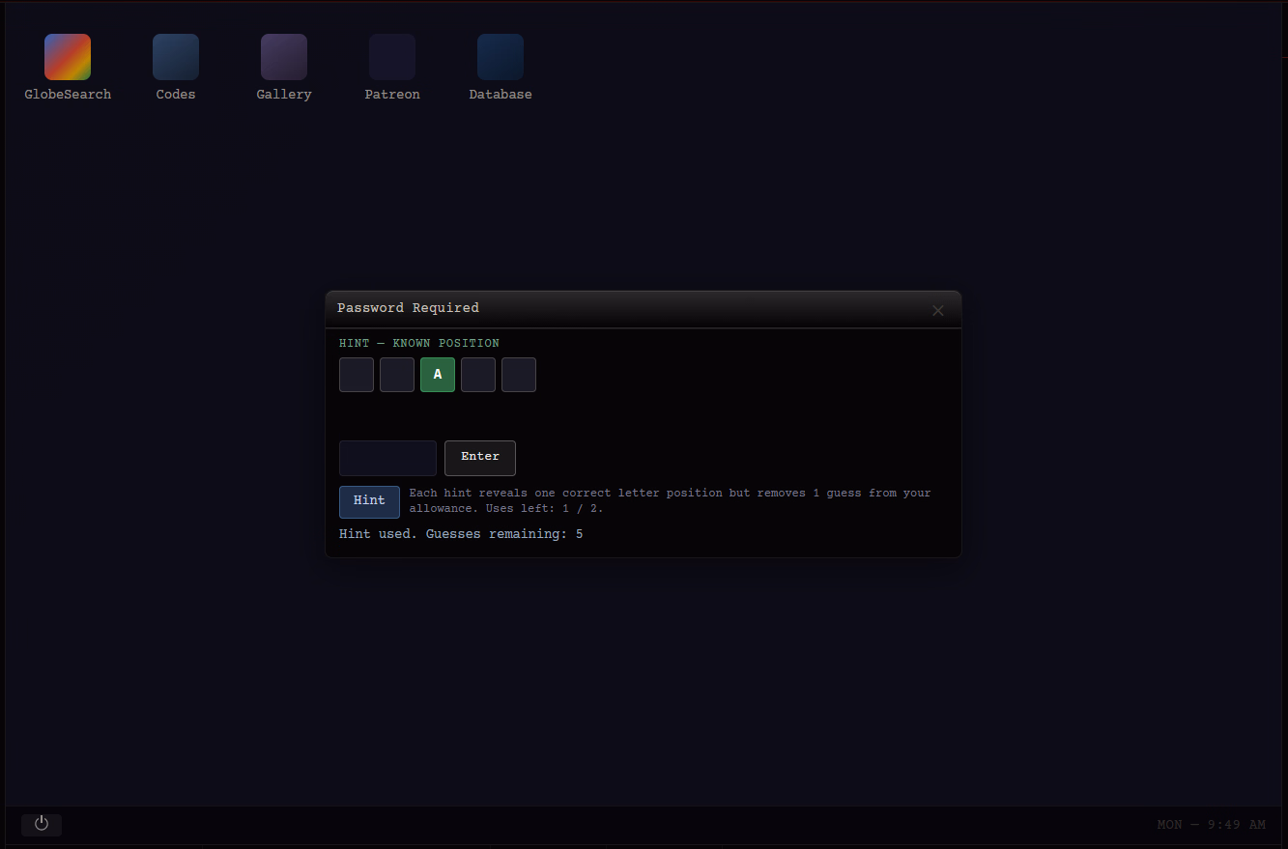
Task: Select the fifth empty hint letter tile
Action: pos(519,375)
